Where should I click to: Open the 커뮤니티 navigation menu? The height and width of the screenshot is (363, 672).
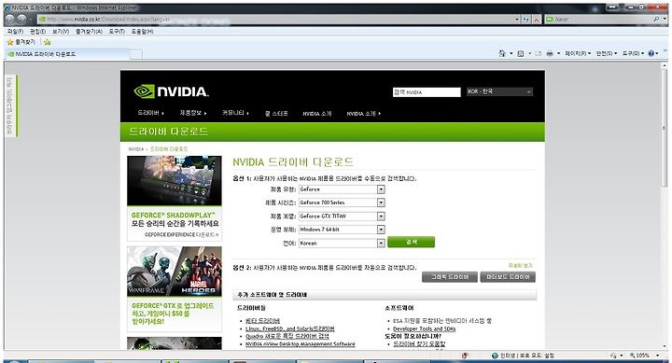[235, 113]
